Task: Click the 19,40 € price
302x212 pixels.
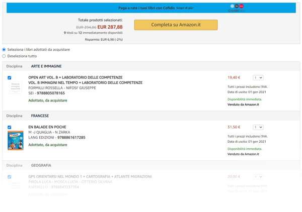Action: point(234,78)
